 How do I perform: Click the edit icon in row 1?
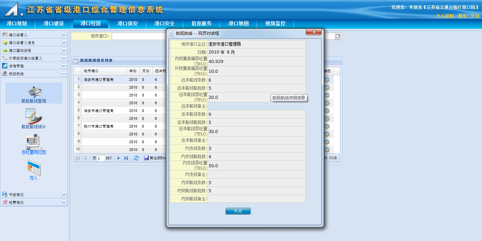tap(327, 80)
